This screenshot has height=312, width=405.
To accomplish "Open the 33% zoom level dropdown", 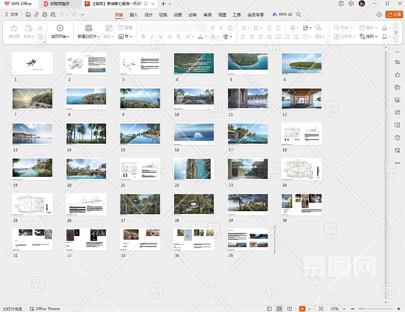I will tap(336, 309).
